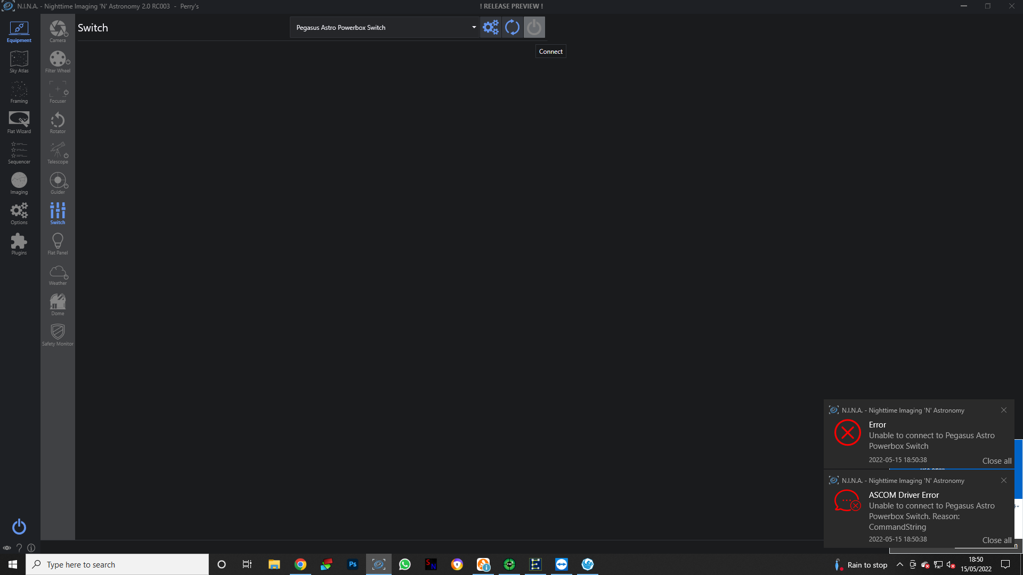Close the Error notification

(x=1004, y=410)
